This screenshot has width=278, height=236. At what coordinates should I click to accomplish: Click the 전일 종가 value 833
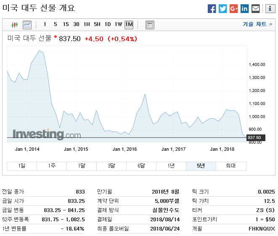(80, 192)
